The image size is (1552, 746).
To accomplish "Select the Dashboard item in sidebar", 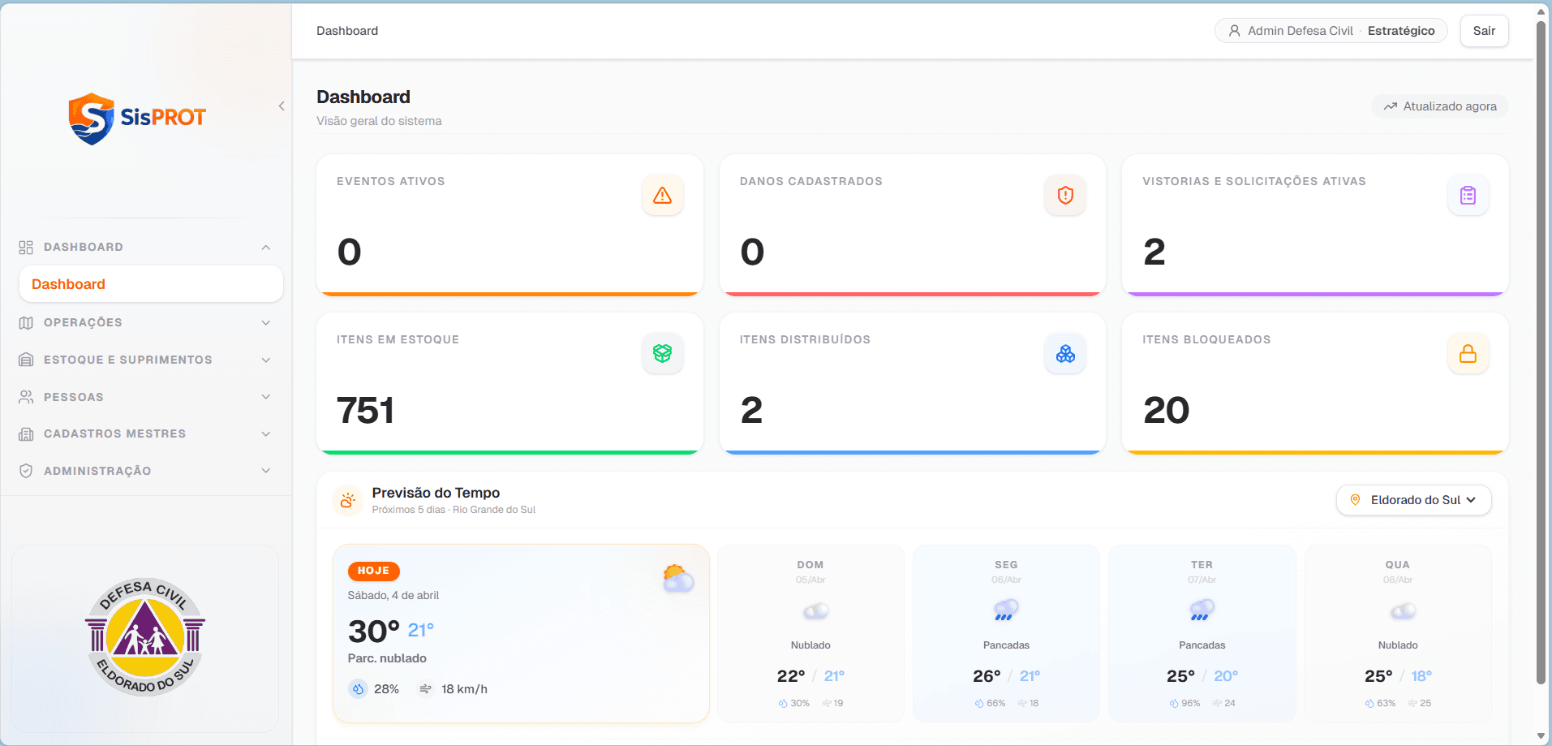I will (x=151, y=284).
